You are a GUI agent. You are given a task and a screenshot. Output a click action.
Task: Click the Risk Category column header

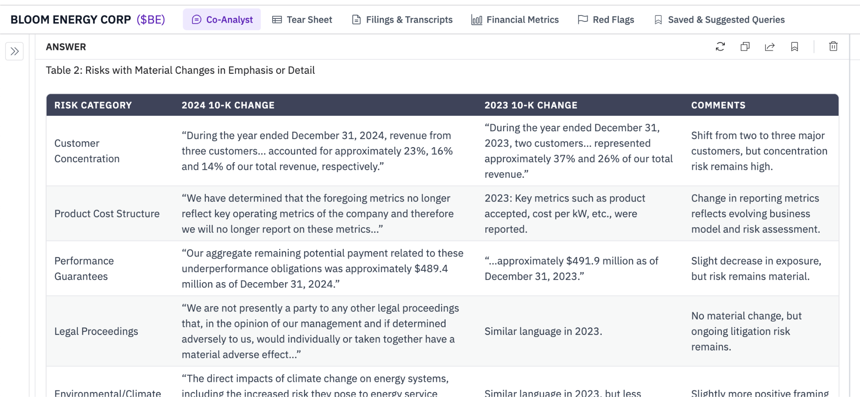(x=93, y=105)
